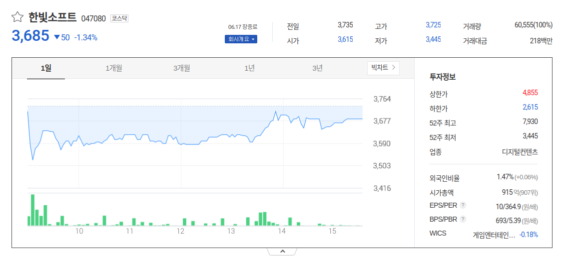This screenshot has height=257, width=563.
Task: Open the 빅차트 full chart
Action: 383,68
